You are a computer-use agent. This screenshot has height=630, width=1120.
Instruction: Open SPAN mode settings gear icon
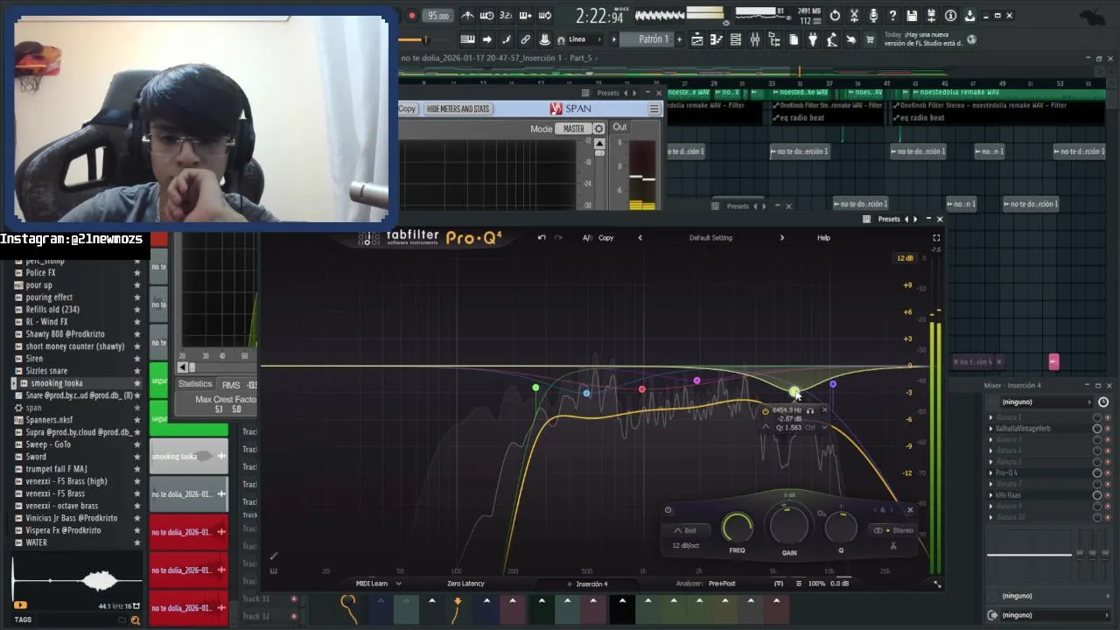click(598, 129)
